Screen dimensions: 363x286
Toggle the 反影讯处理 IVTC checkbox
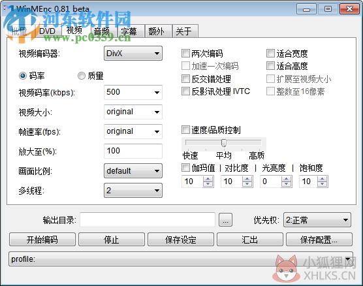(x=185, y=91)
